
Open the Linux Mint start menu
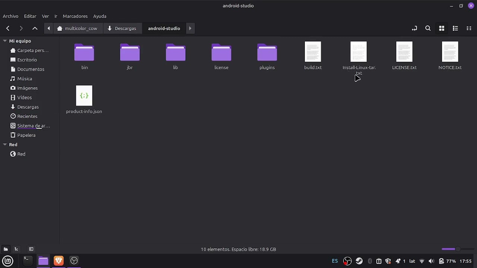8,261
